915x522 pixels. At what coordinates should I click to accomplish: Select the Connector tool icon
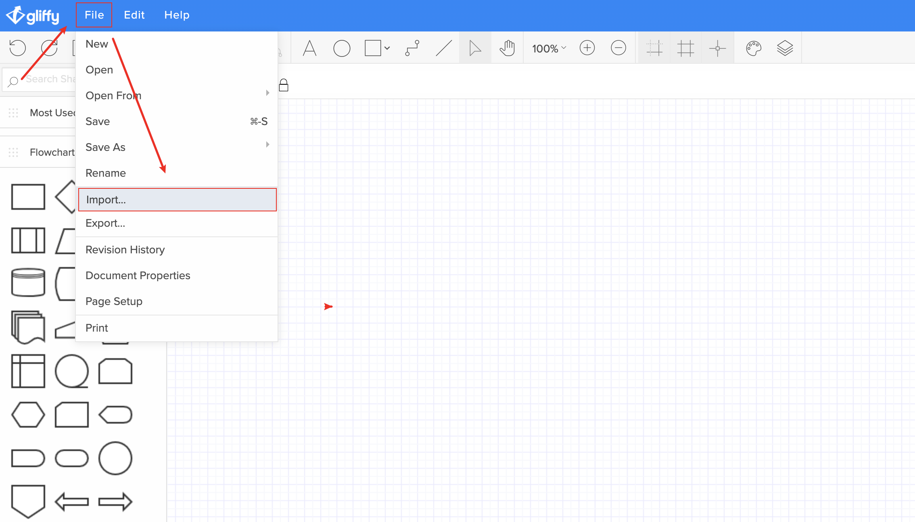tap(412, 48)
